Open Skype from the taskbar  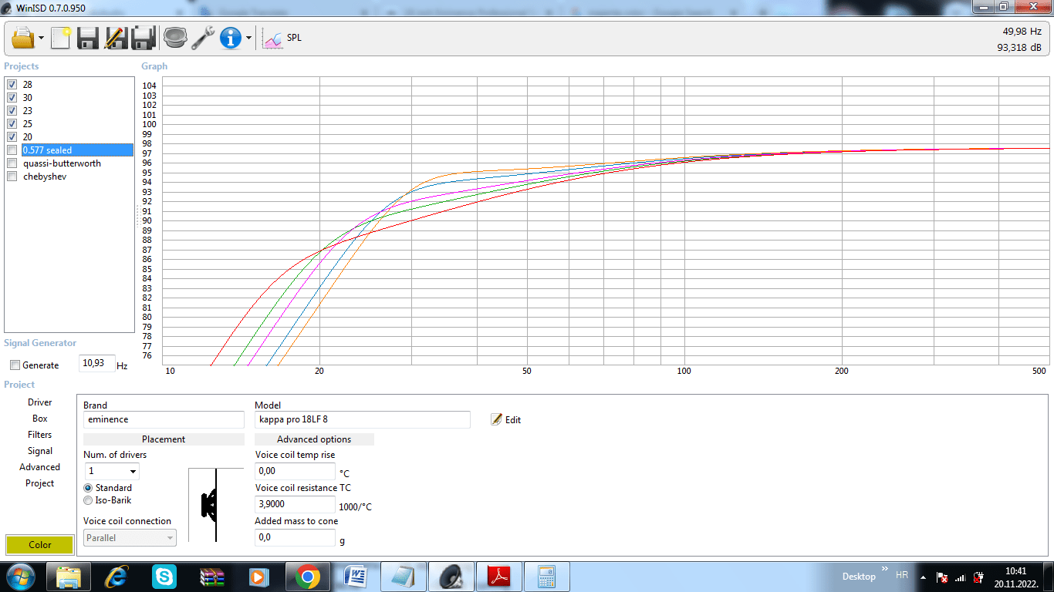click(x=164, y=577)
